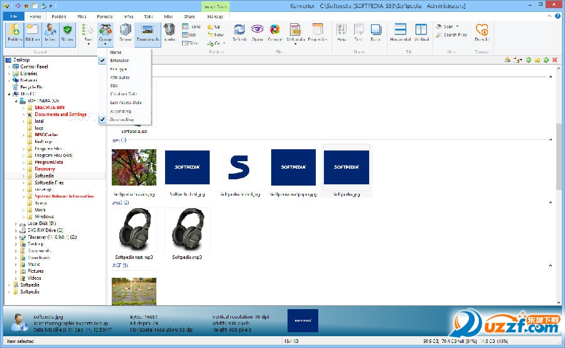The width and height of the screenshot is (565, 348).
Task: Open the Sort dropdown in ribbon
Action: point(89,34)
